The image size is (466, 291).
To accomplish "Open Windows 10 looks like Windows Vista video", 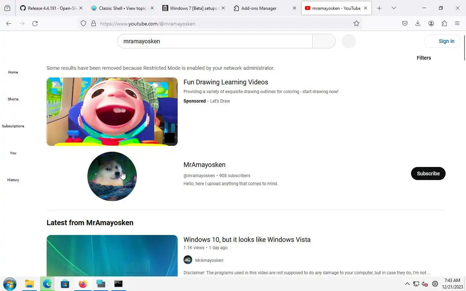I will (247, 240).
